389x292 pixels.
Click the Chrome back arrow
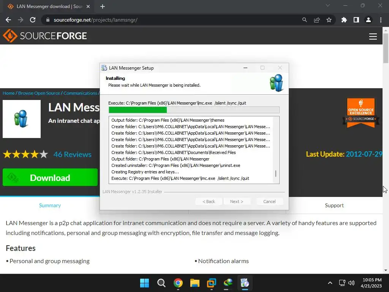(x=8, y=20)
